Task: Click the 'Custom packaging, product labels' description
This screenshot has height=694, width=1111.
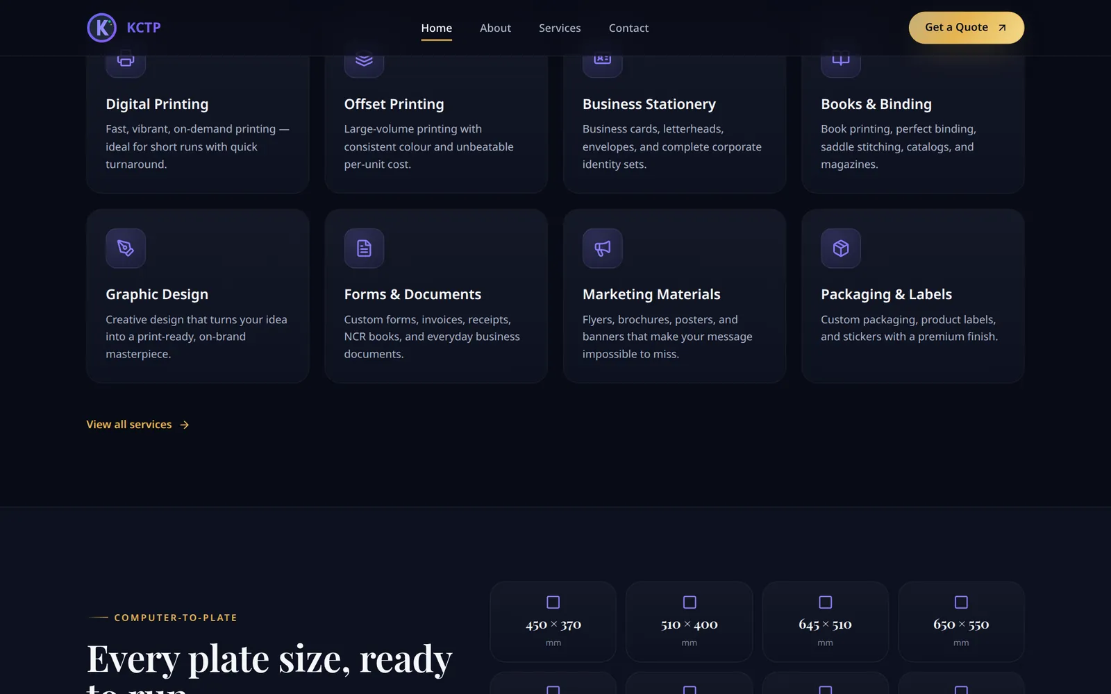Action: (910, 328)
